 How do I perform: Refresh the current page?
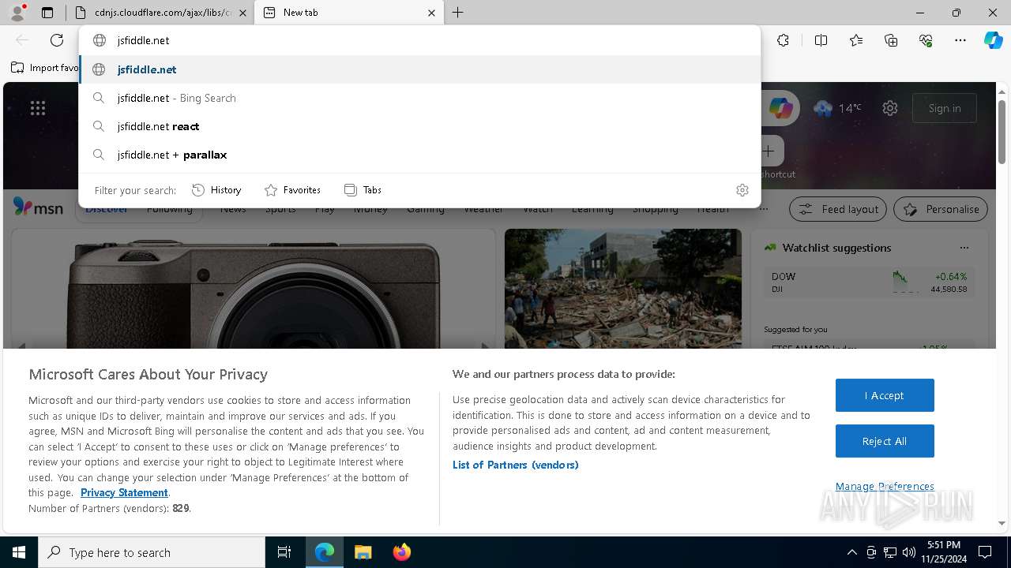tap(57, 40)
